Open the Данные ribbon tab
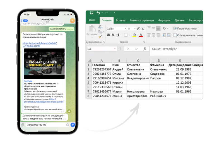The height and width of the screenshot is (141, 212). (x=179, y=20)
